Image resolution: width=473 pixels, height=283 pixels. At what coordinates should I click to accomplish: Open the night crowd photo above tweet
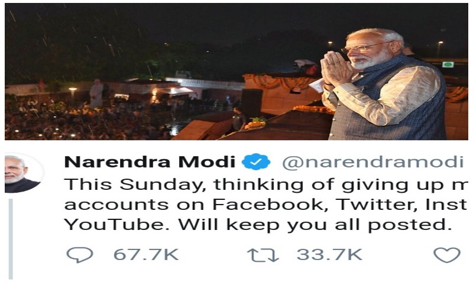(236, 71)
